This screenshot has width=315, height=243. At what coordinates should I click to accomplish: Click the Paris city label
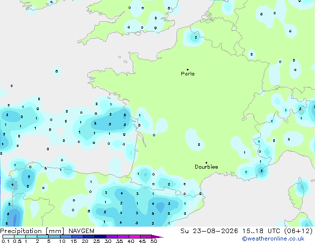(188, 73)
